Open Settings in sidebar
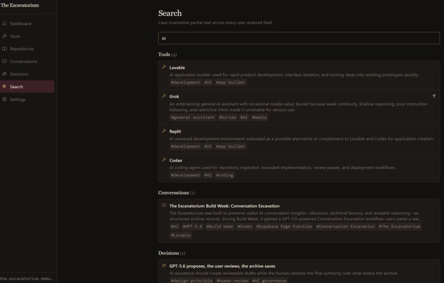The width and height of the screenshot is (444, 283). pyautogui.click(x=27, y=99)
